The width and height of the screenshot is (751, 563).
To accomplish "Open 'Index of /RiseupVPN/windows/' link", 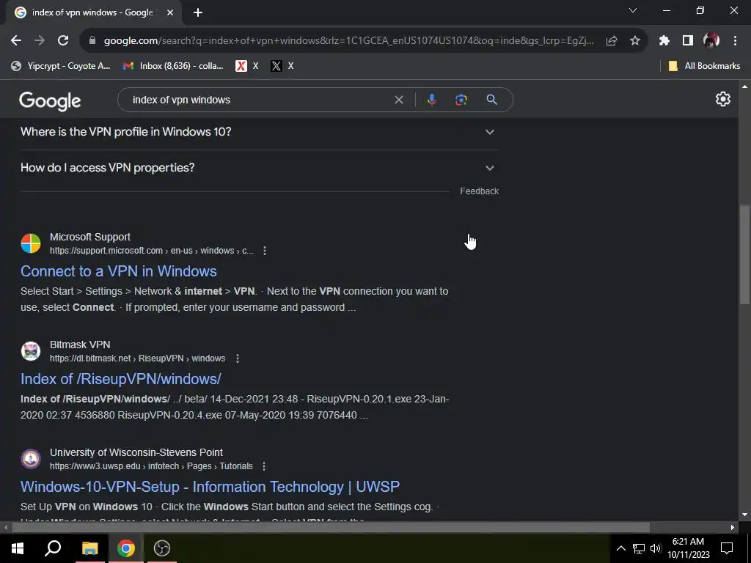I will click(x=121, y=379).
